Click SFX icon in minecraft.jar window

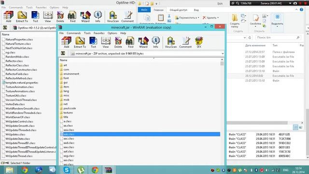pos(199,42)
